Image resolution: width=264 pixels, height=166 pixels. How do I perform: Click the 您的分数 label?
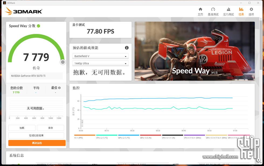(16, 88)
